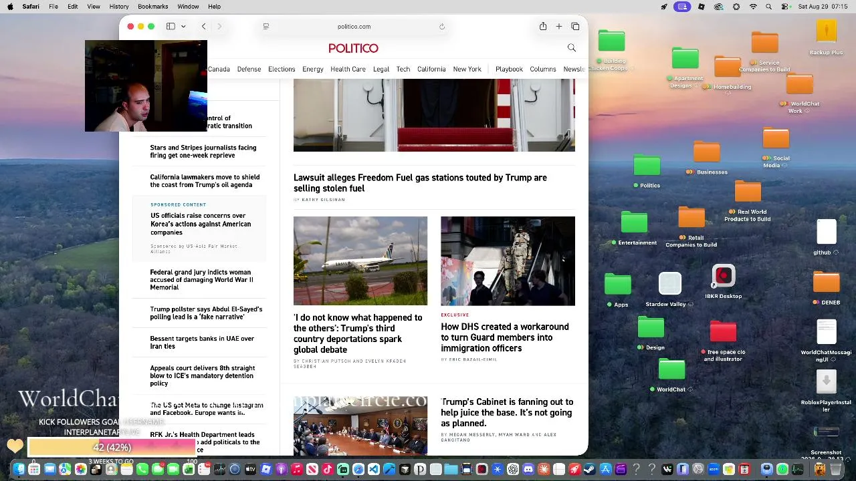Open the Trash in the Dock
The image size is (856, 481).
(x=835, y=470)
